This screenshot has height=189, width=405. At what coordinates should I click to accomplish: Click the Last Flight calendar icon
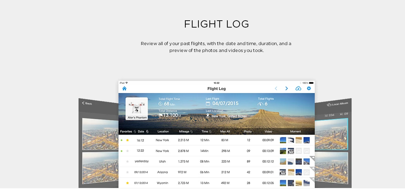pos(208,104)
